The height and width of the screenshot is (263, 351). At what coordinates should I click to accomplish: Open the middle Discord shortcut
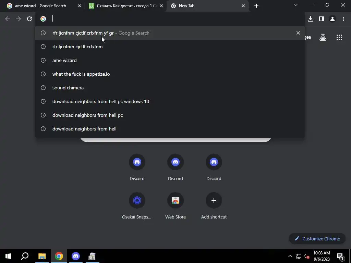click(175, 167)
